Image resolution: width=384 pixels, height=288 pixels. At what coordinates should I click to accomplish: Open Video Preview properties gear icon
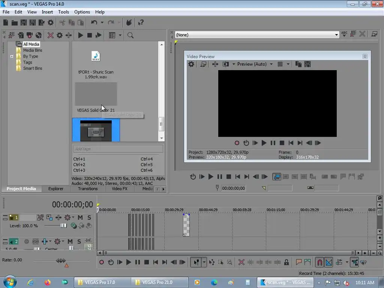191,64
